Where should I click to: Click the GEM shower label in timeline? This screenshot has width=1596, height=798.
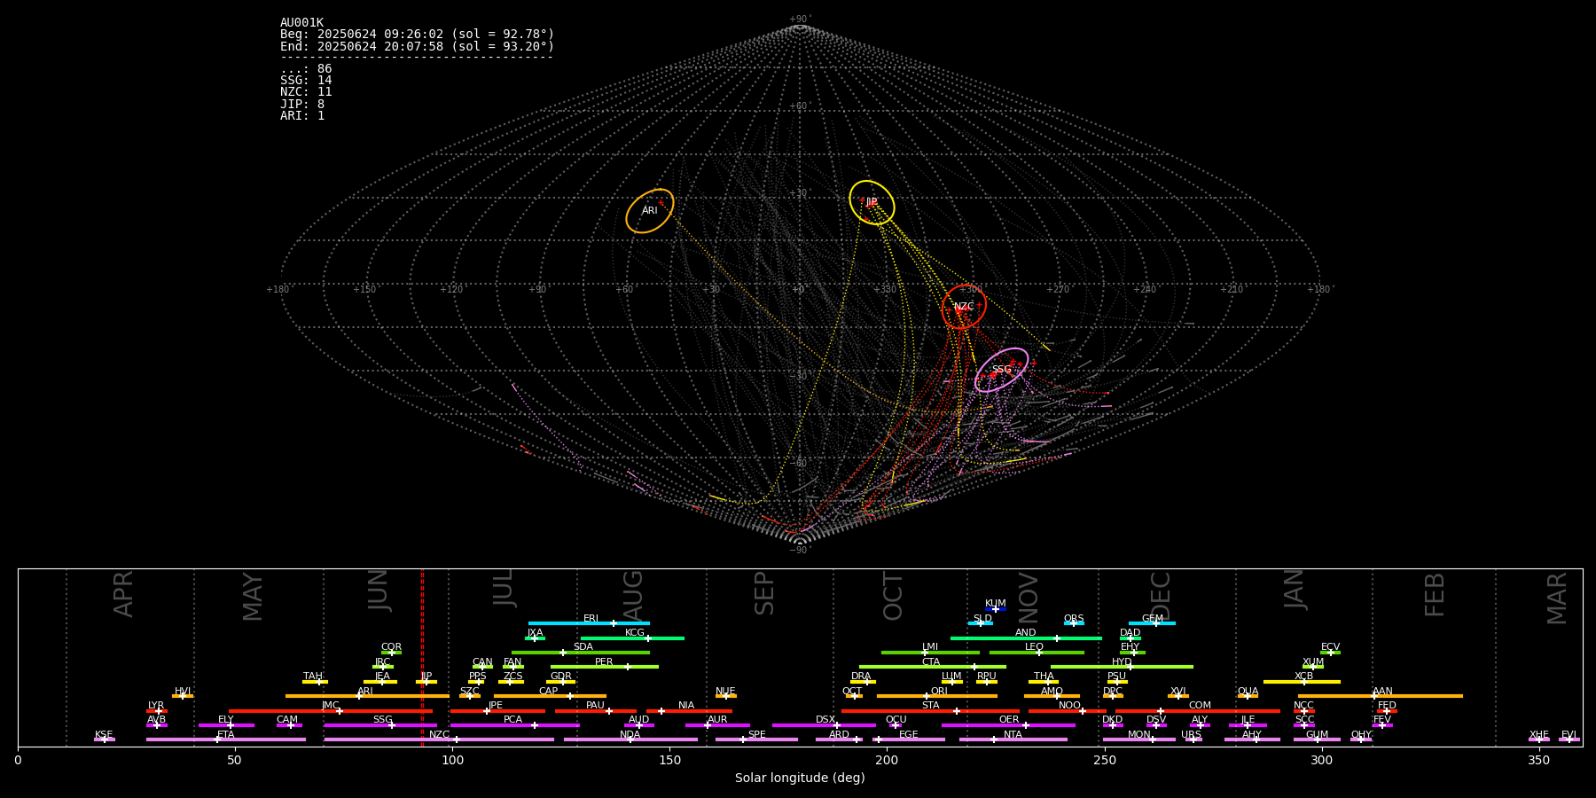1153,619
